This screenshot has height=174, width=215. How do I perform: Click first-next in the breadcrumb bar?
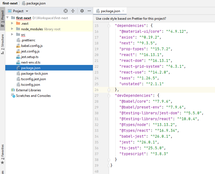(x=10, y=3)
